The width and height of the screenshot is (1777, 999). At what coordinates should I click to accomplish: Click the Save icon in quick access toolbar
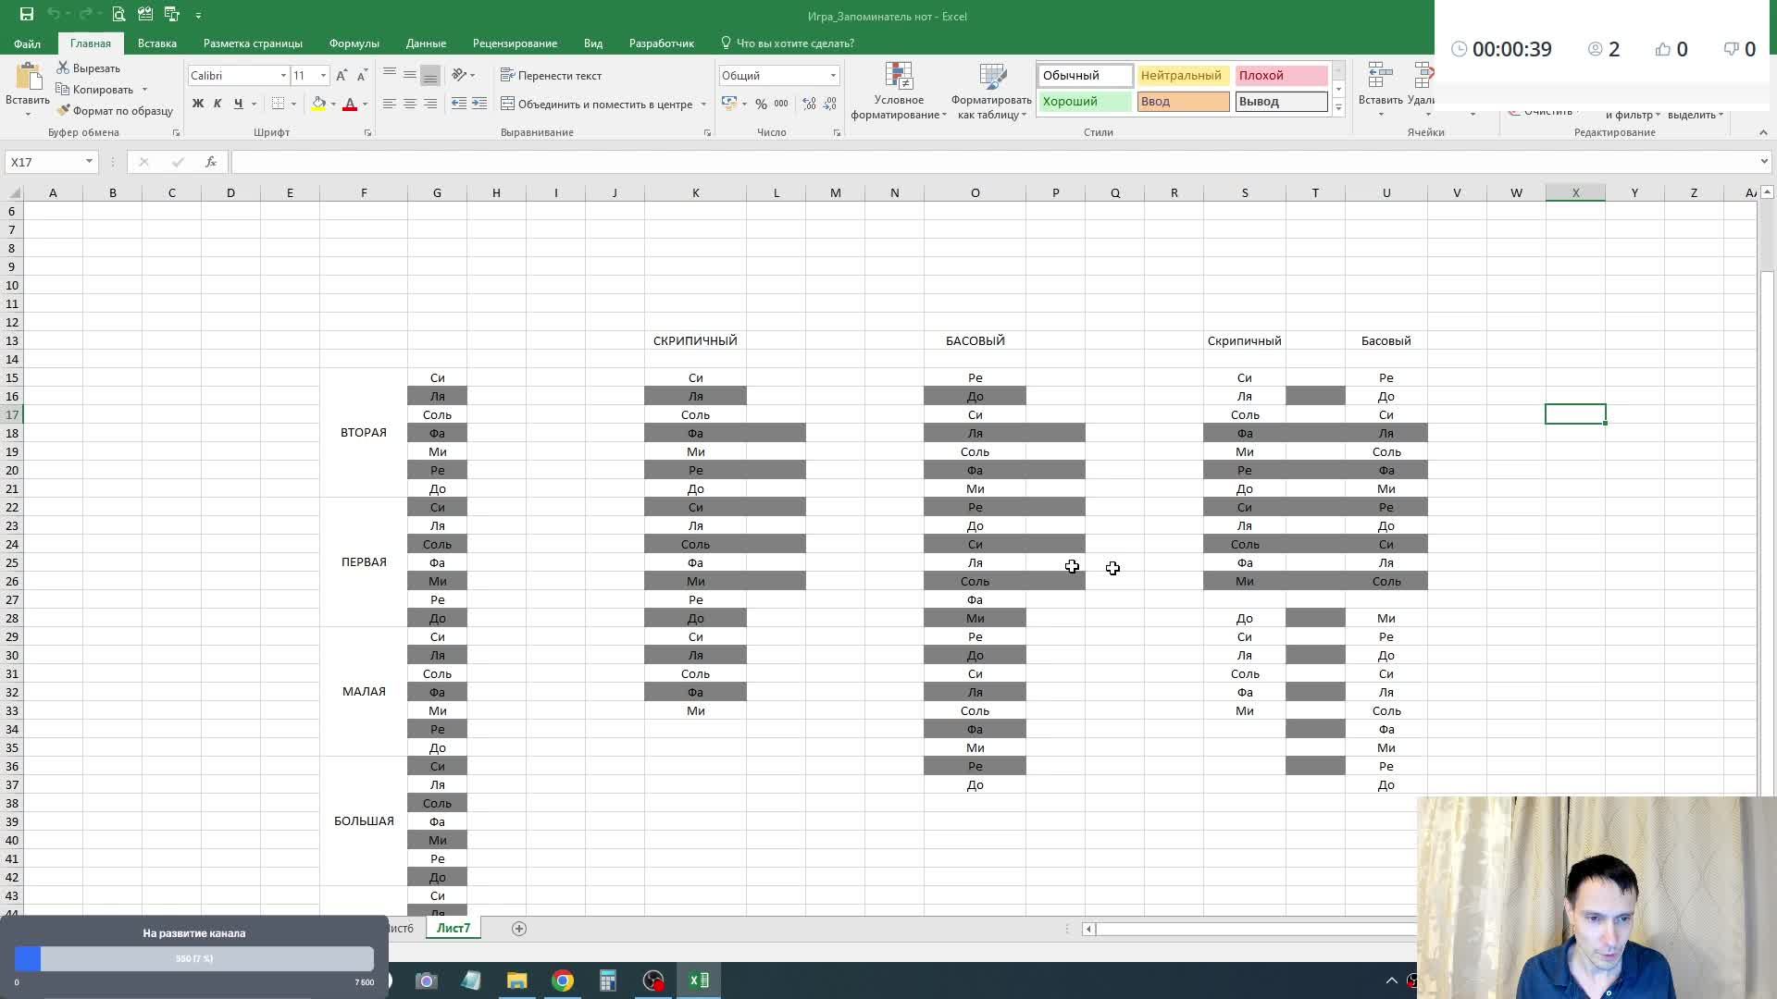tap(27, 15)
